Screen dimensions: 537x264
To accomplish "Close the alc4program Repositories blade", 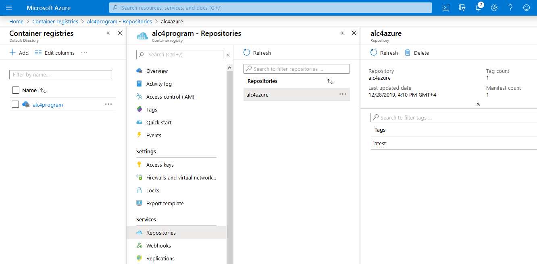I will (354, 33).
